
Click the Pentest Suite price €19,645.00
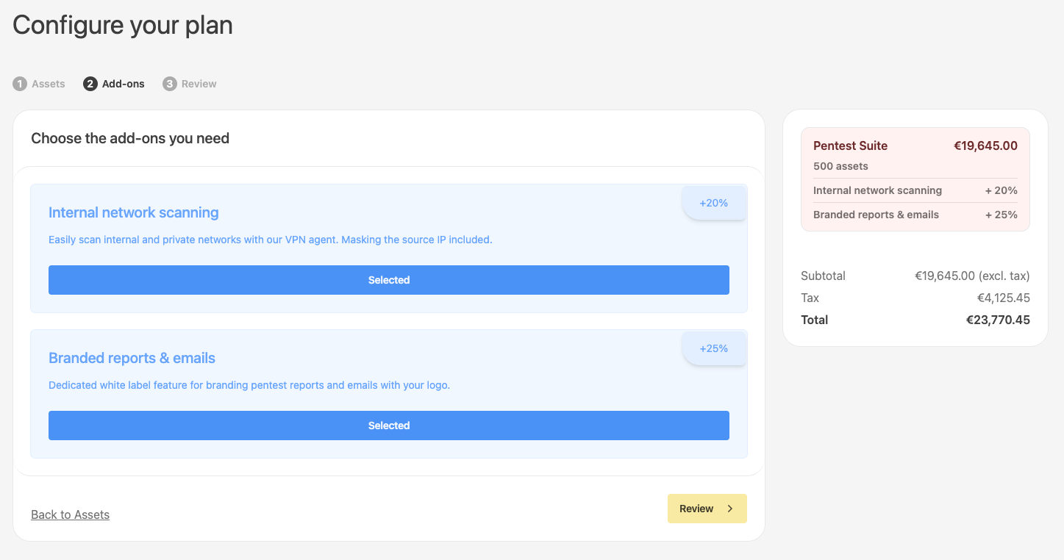[985, 146]
